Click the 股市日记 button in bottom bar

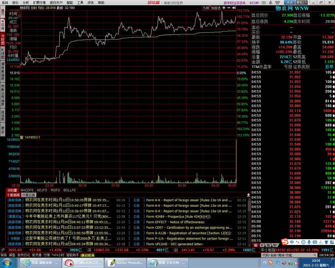(24, 255)
